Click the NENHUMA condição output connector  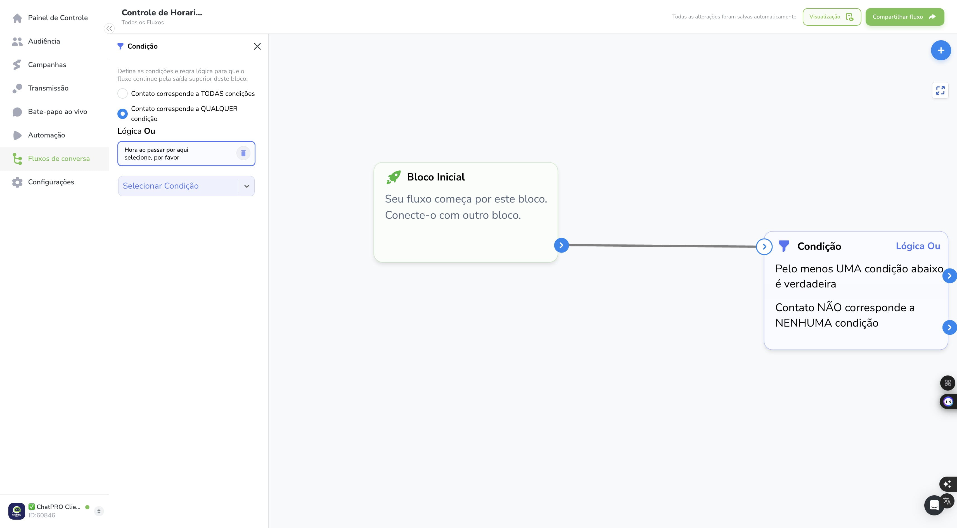tap(949, 327)
